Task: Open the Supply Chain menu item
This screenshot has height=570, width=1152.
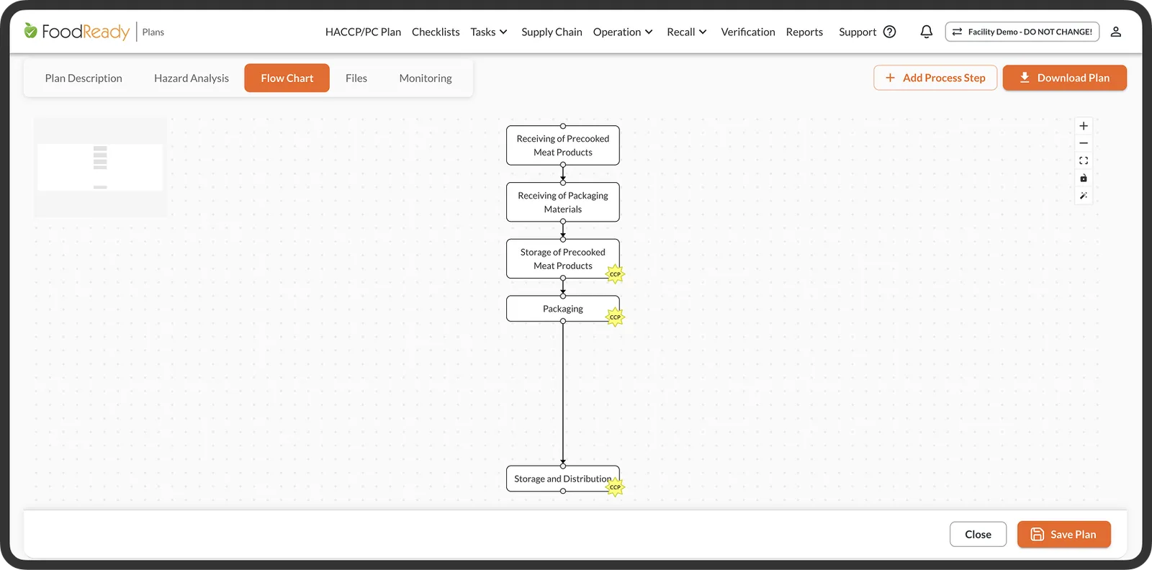Action: [552, 32]
